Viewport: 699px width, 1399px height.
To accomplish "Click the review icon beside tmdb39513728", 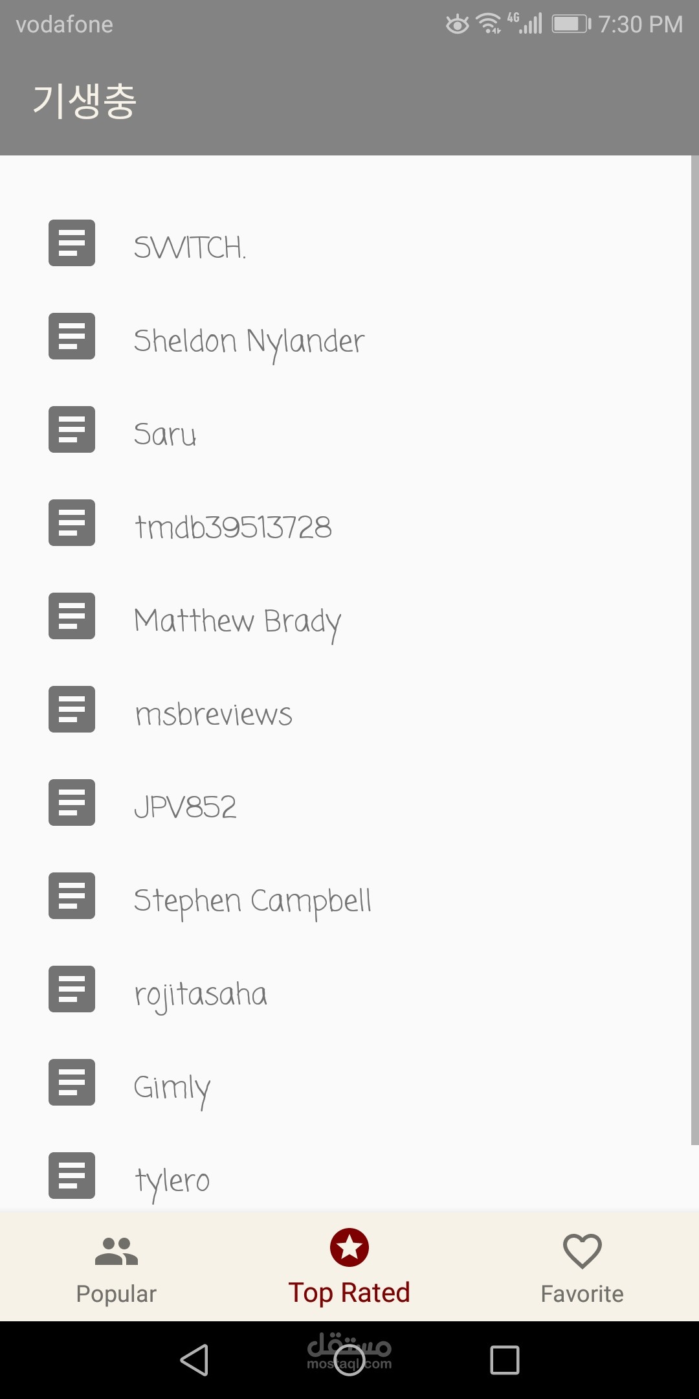I will tap(72, 523).
